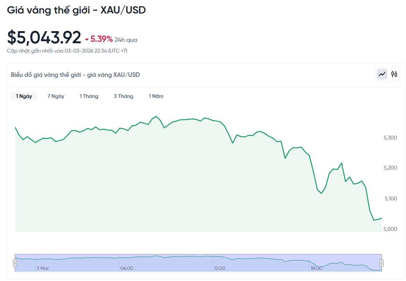Click the red downward arrow next to 5.39%
This screenshot has width=406, height=281.
tap(87, 39)
